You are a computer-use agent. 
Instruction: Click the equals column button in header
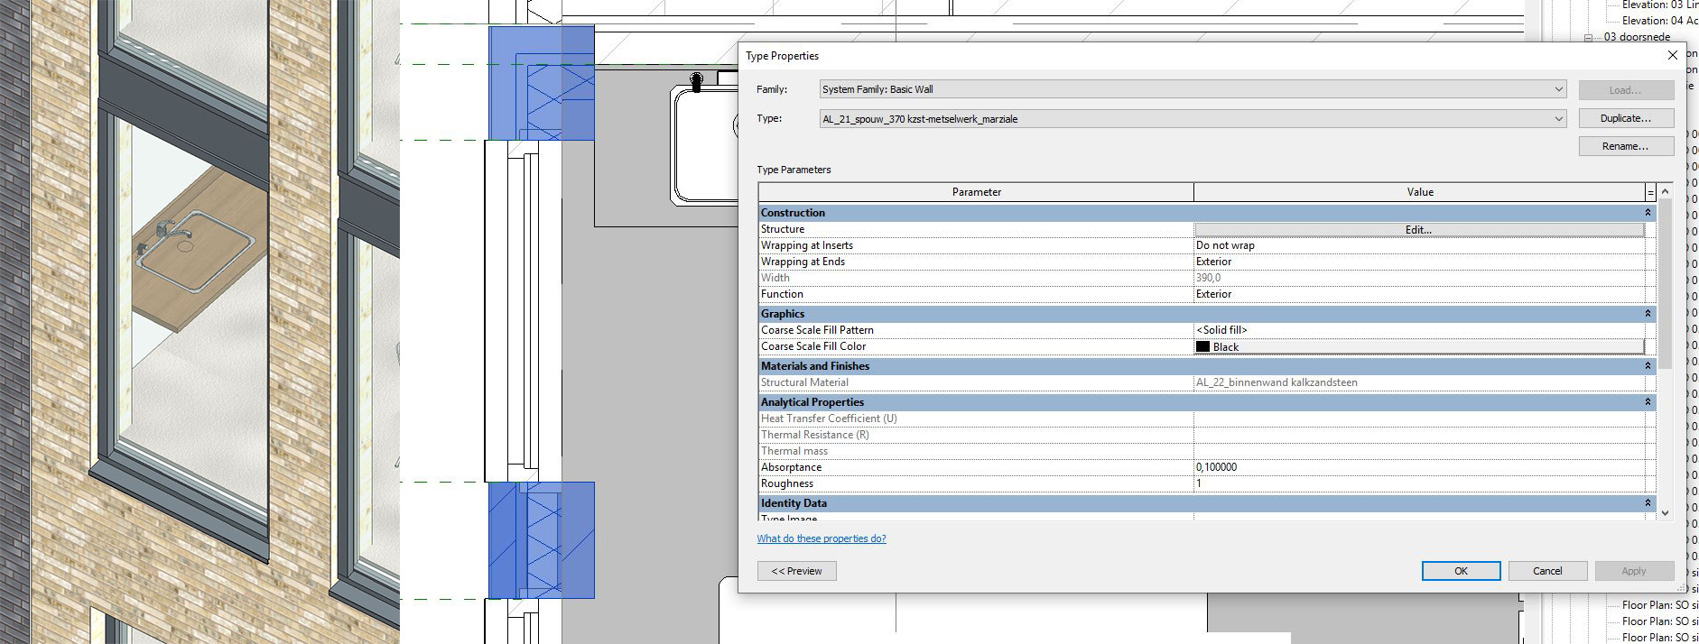coord(1650,192)
